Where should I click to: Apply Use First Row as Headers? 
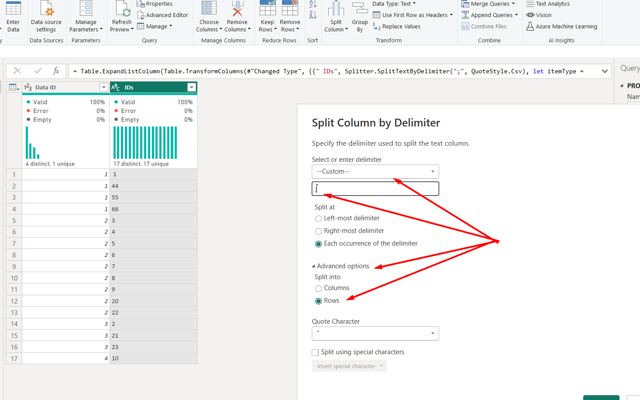(x=413, y=15)
